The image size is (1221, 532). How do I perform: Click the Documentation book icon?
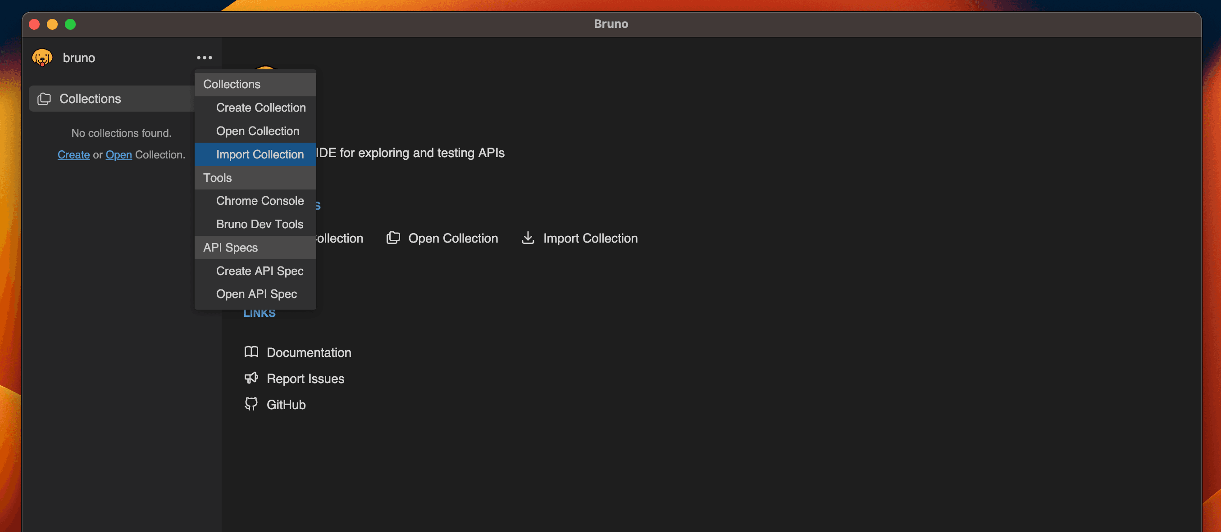tap(251, 352)
